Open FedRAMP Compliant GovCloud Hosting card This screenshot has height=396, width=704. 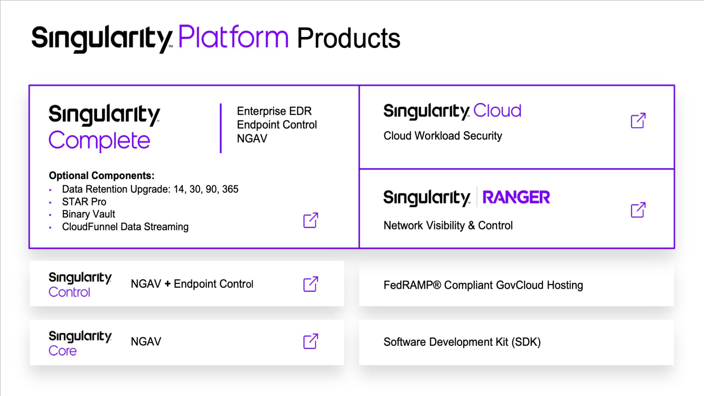[x=516, y=286]
